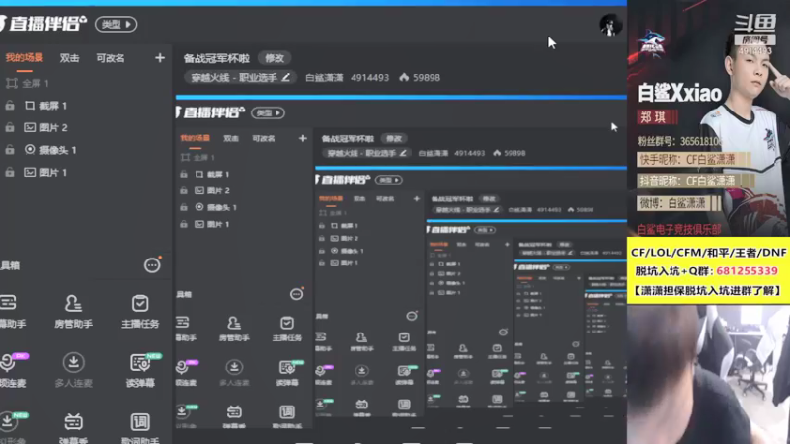
Task: Click the QQ group number 681255339
Action: pyautogui.click(x=748, y=270)
